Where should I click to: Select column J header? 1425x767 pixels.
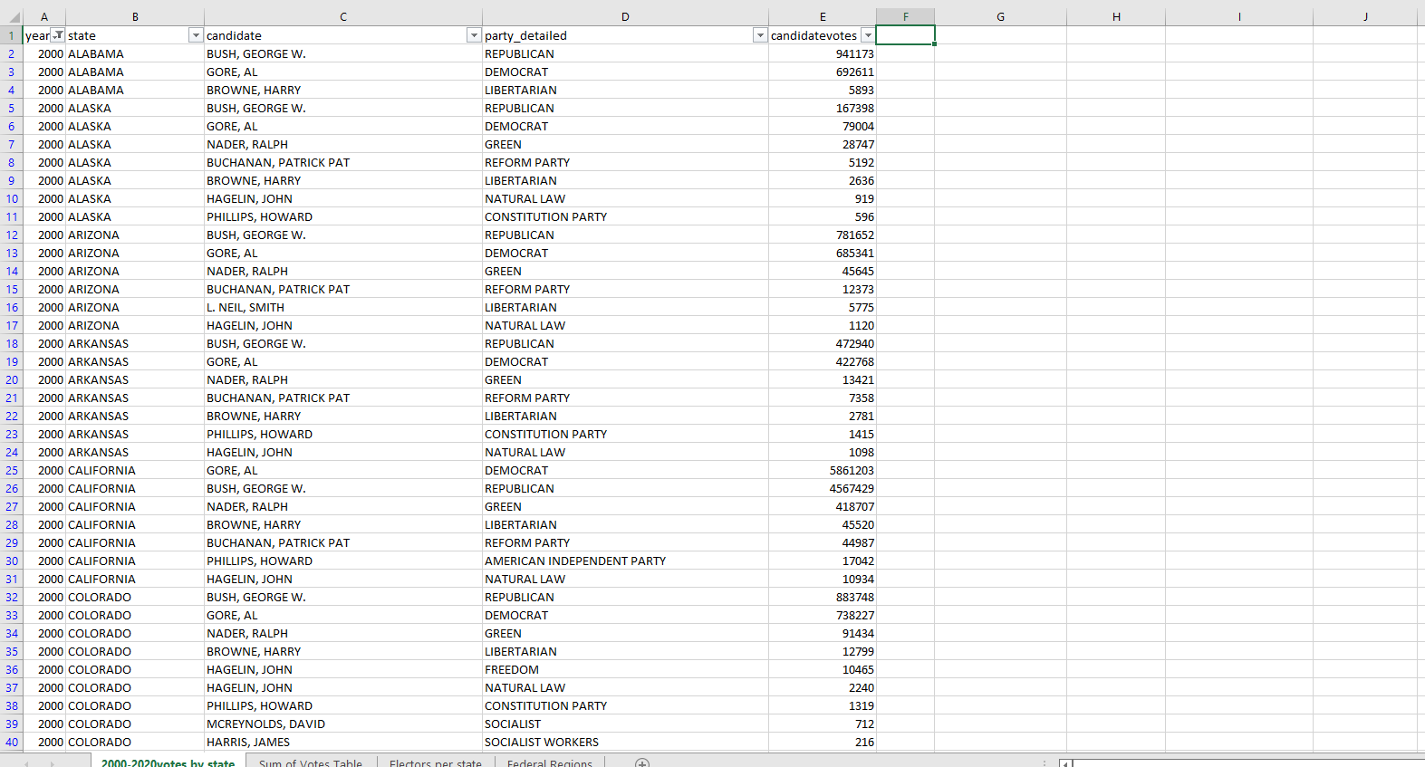(x=1365, y=16)
